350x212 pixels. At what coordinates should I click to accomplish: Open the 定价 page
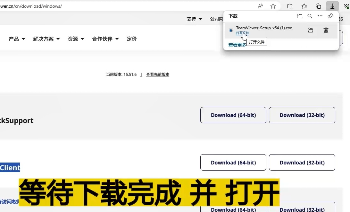coord(132,39)
